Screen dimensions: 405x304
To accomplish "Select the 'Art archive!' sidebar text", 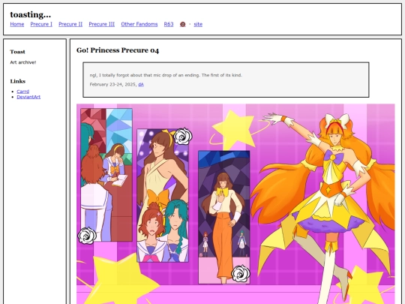I will point(23,62).
